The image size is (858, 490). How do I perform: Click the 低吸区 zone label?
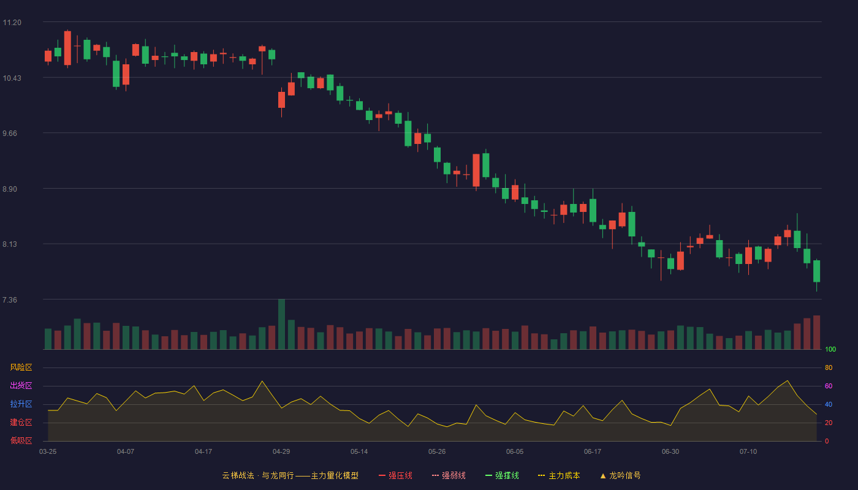tap(21, 440)
